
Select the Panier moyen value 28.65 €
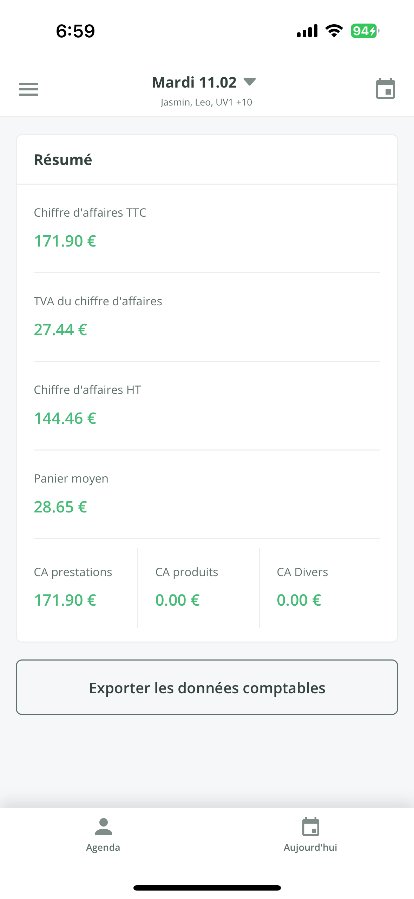[60, 507]
